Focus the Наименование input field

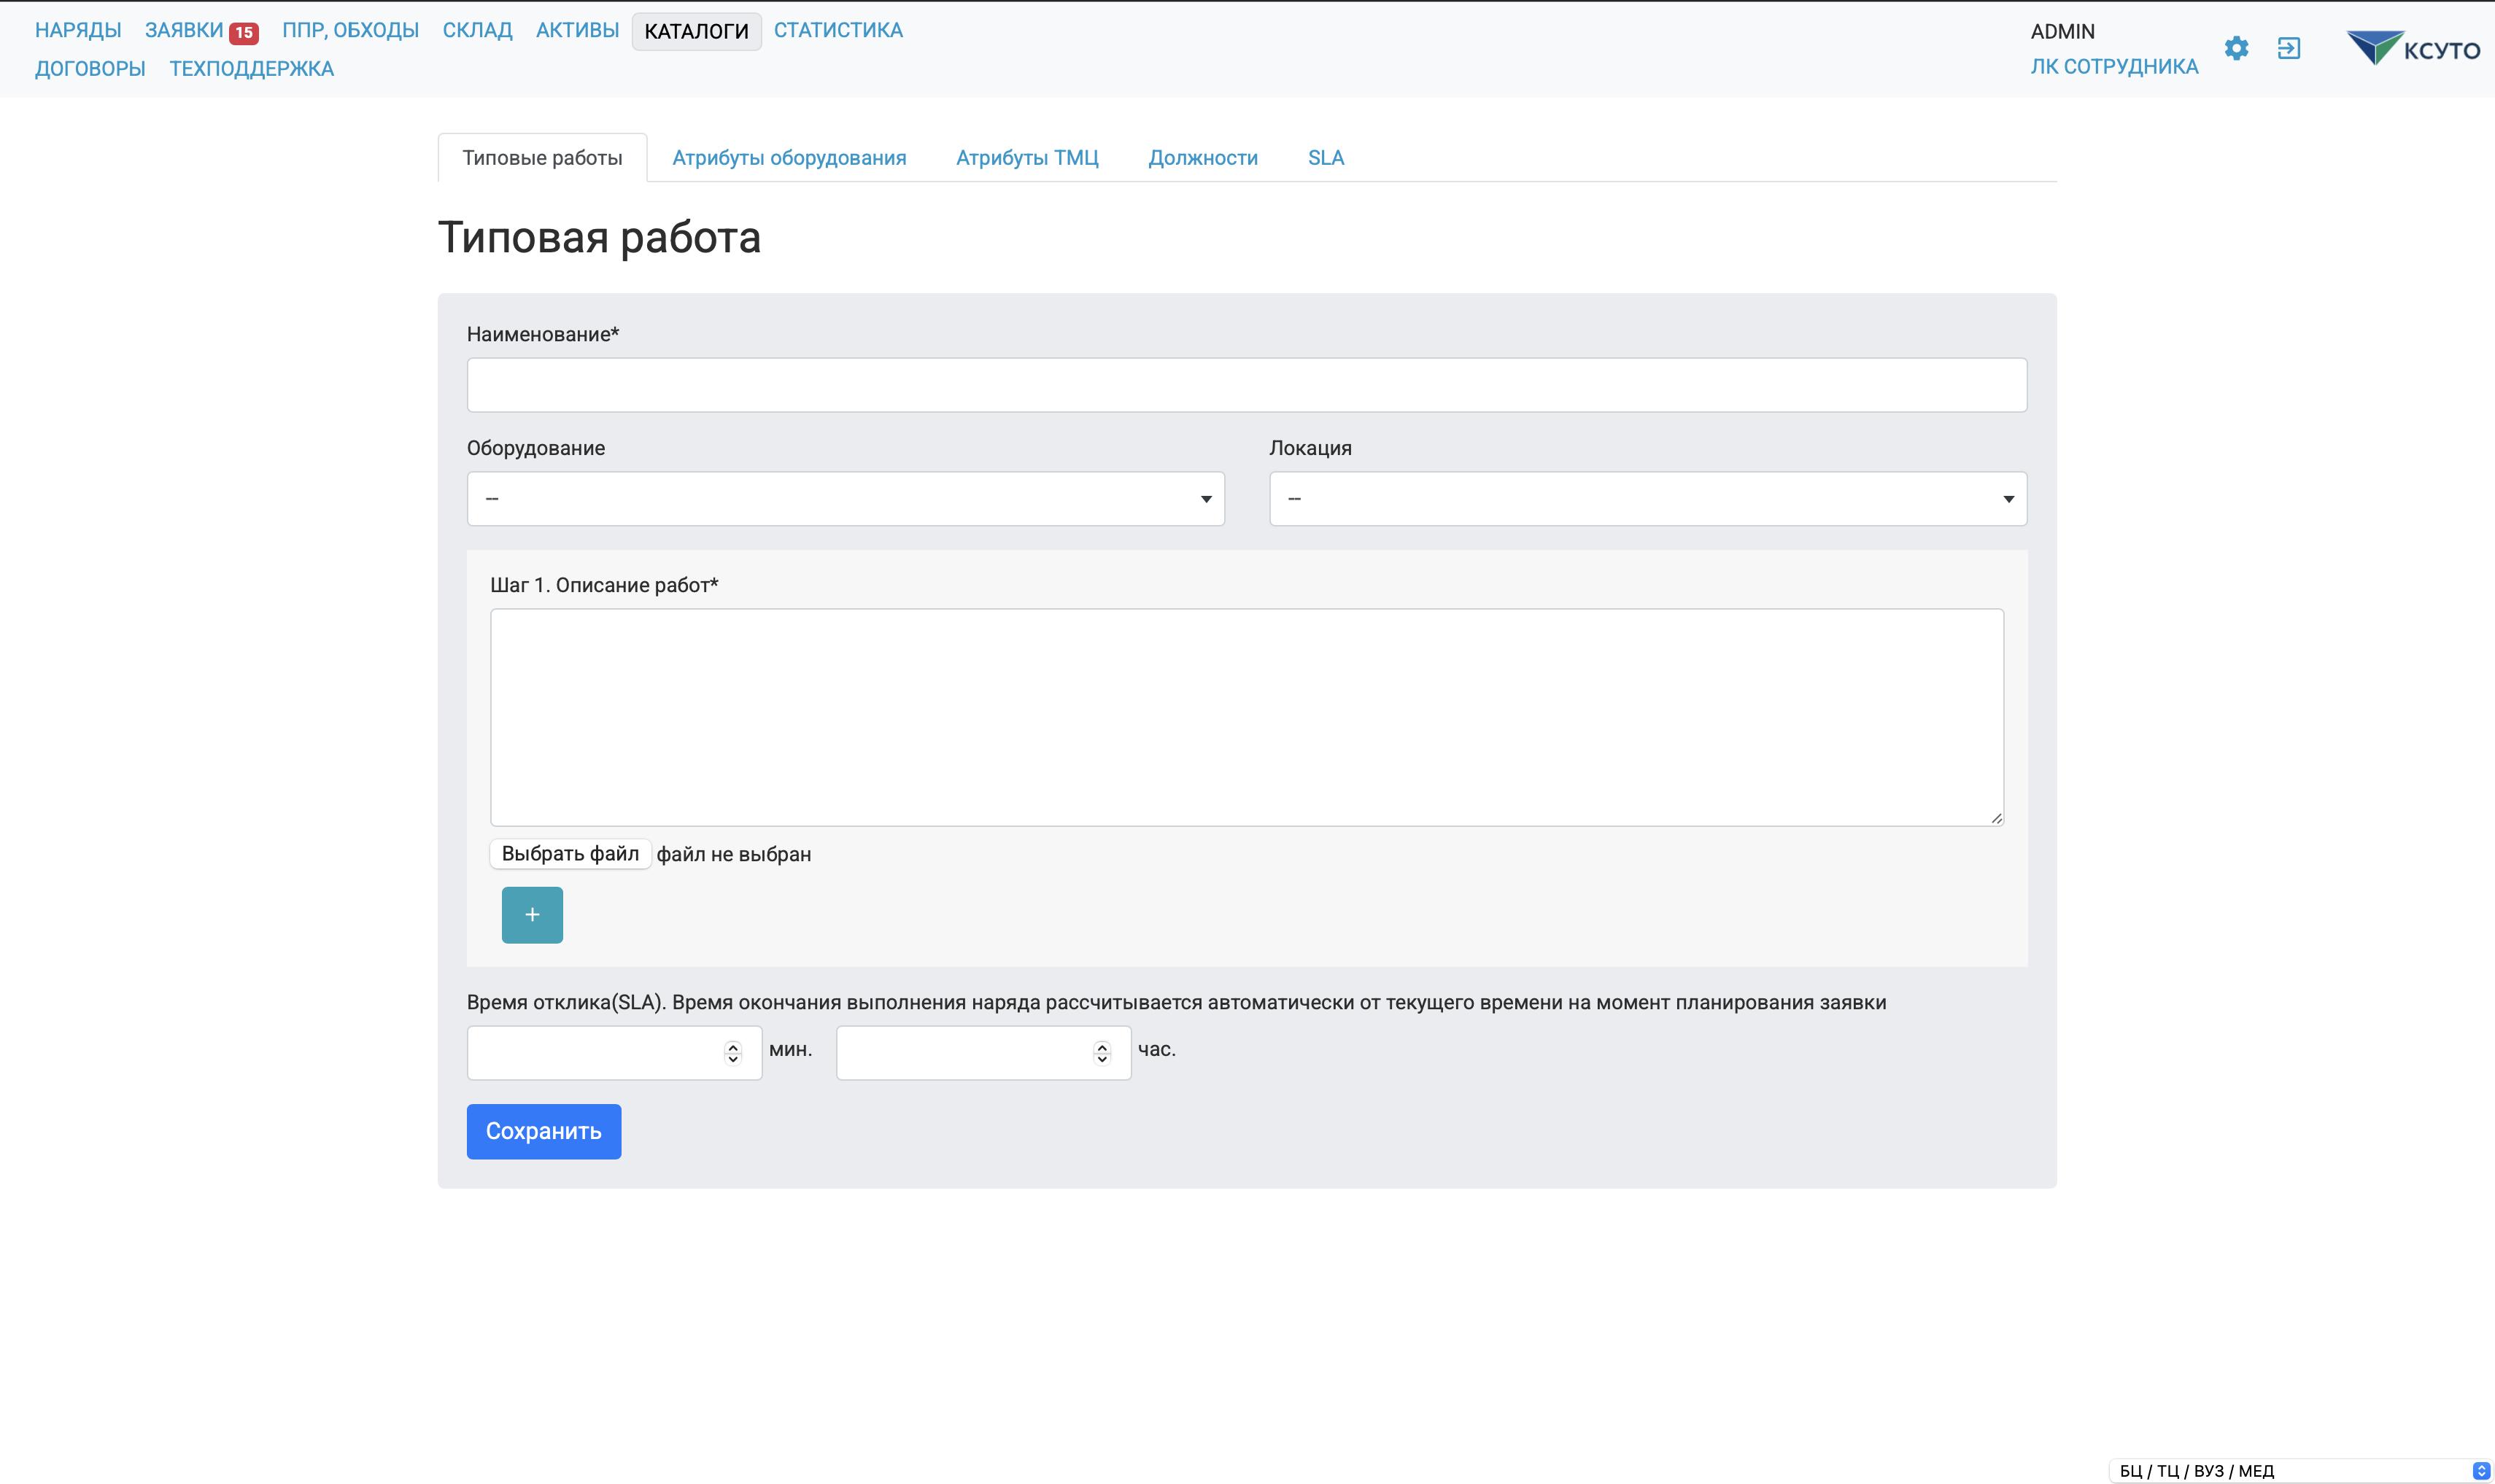pyautogui.click(x=1247, y=385)
